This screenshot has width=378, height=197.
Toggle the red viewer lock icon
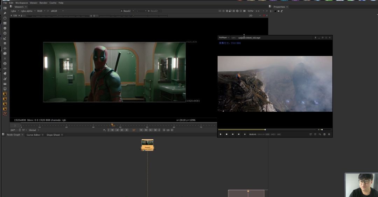[x=264, y=15]
